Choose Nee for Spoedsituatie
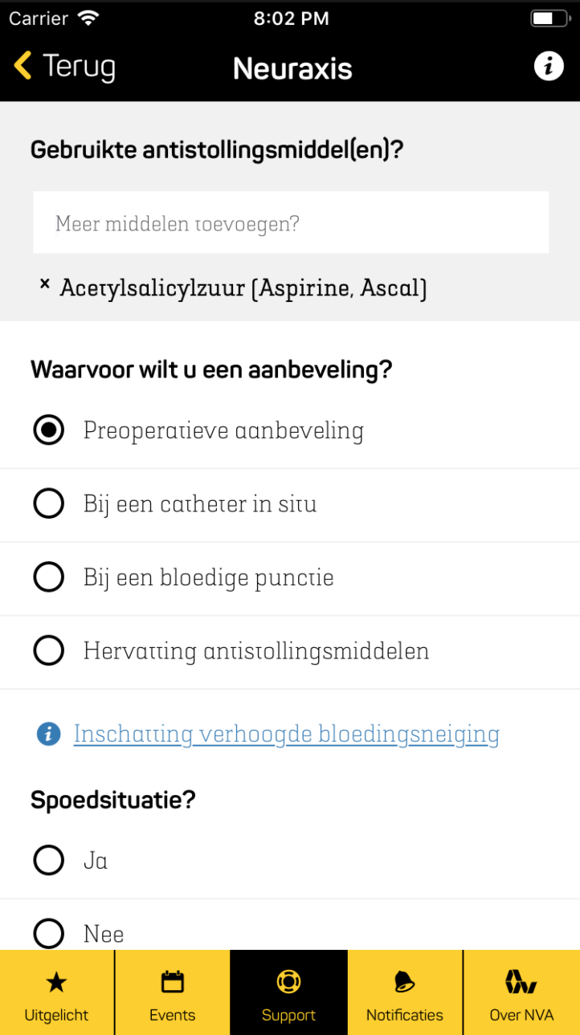Image resolution: width=580 pixels, height=1035 pixels. (49, 933)
